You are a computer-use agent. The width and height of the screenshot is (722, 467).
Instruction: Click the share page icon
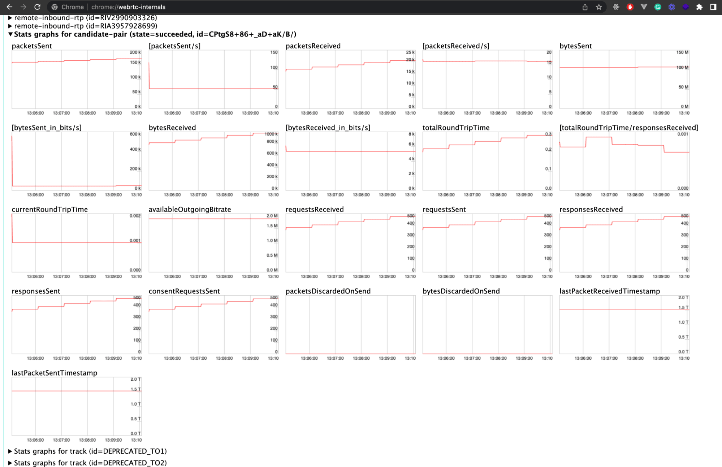[x=585, y=7]
